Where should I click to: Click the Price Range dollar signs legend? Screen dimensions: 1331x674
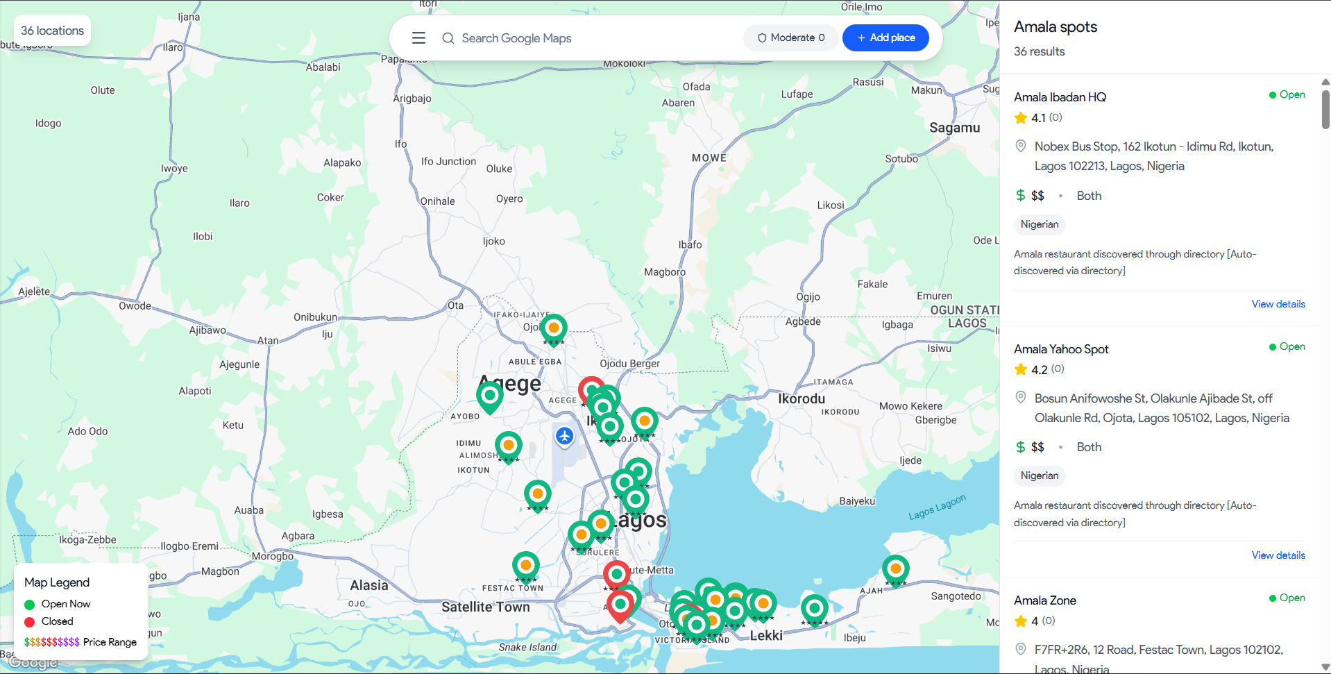[x=52, y=642]
